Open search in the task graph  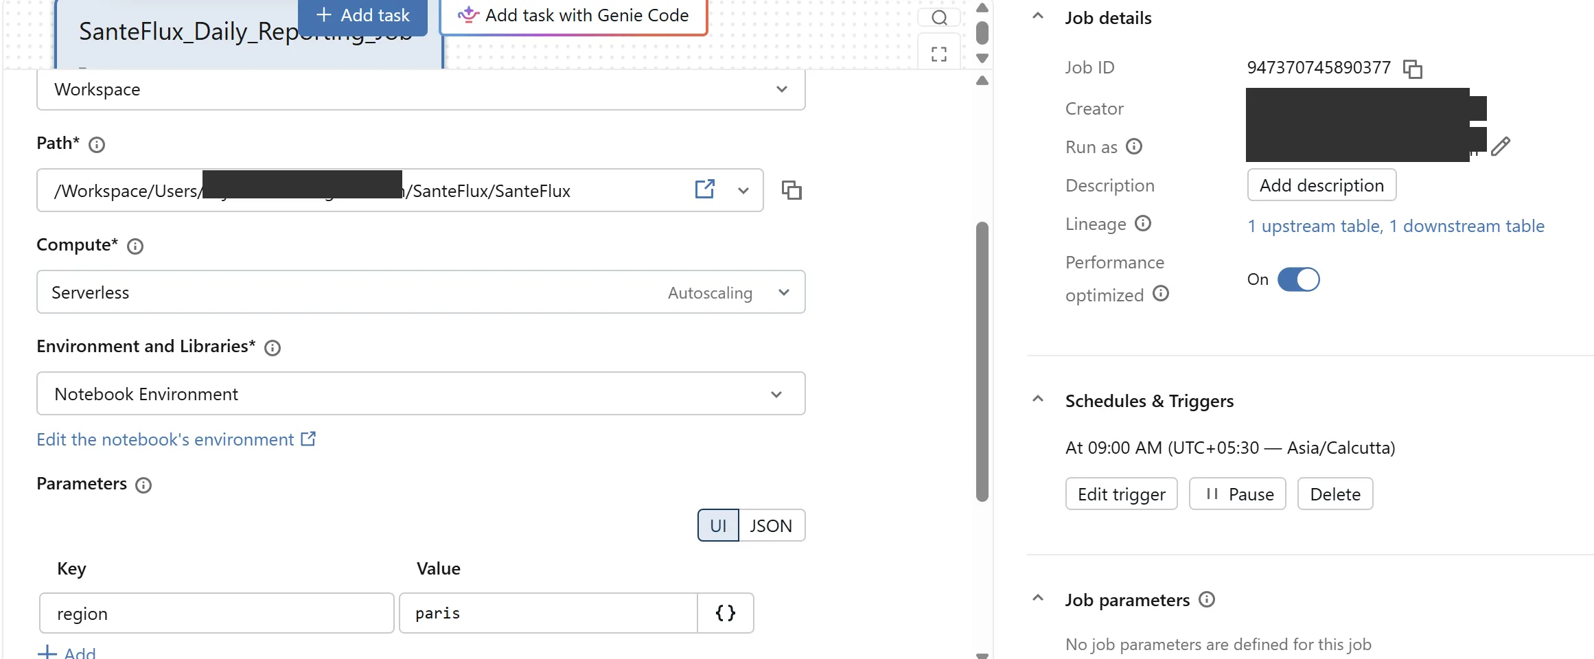coord(939,17)
